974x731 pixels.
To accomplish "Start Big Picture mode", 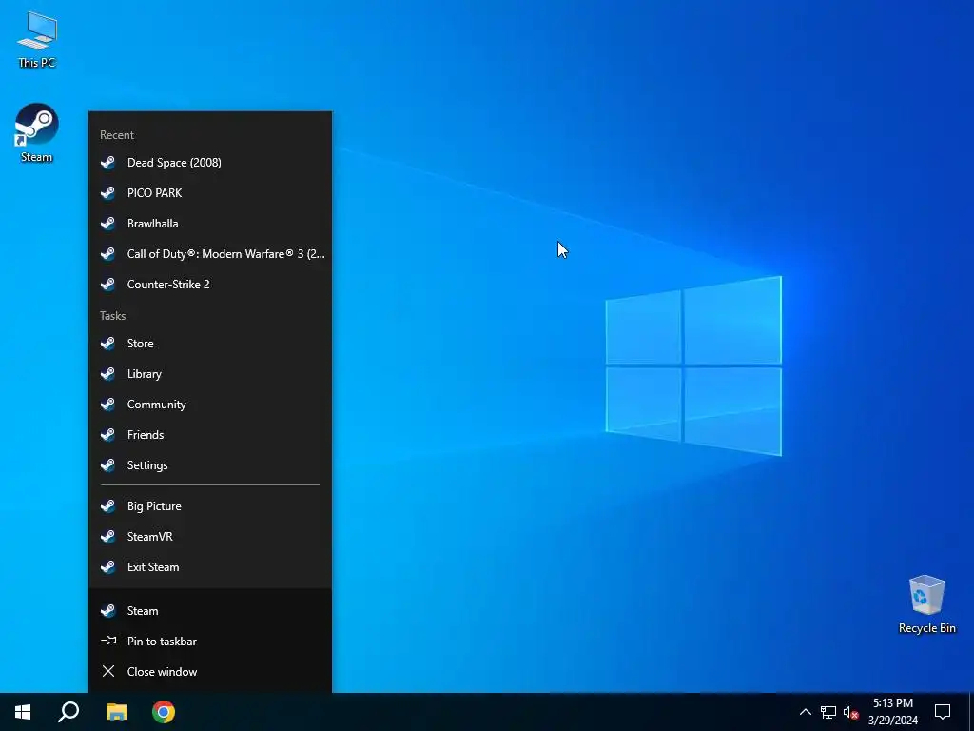I will tap(210, 506).
